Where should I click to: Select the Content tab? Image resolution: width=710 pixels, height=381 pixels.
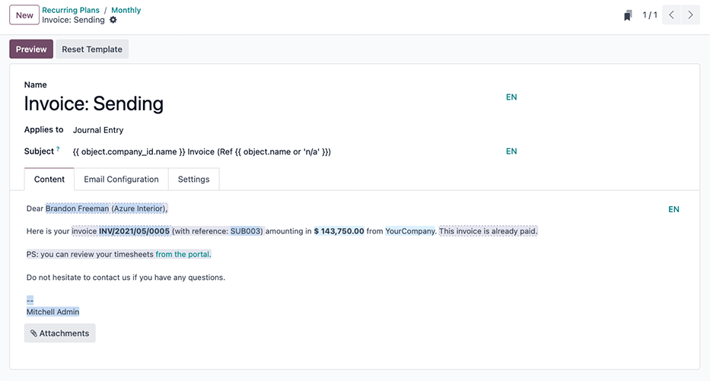tap(49, 179)
